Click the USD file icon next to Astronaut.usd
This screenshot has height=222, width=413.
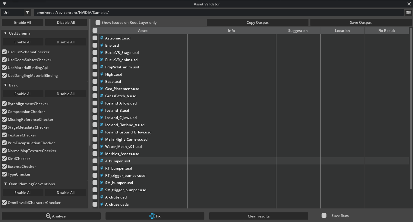click(102, 38)
